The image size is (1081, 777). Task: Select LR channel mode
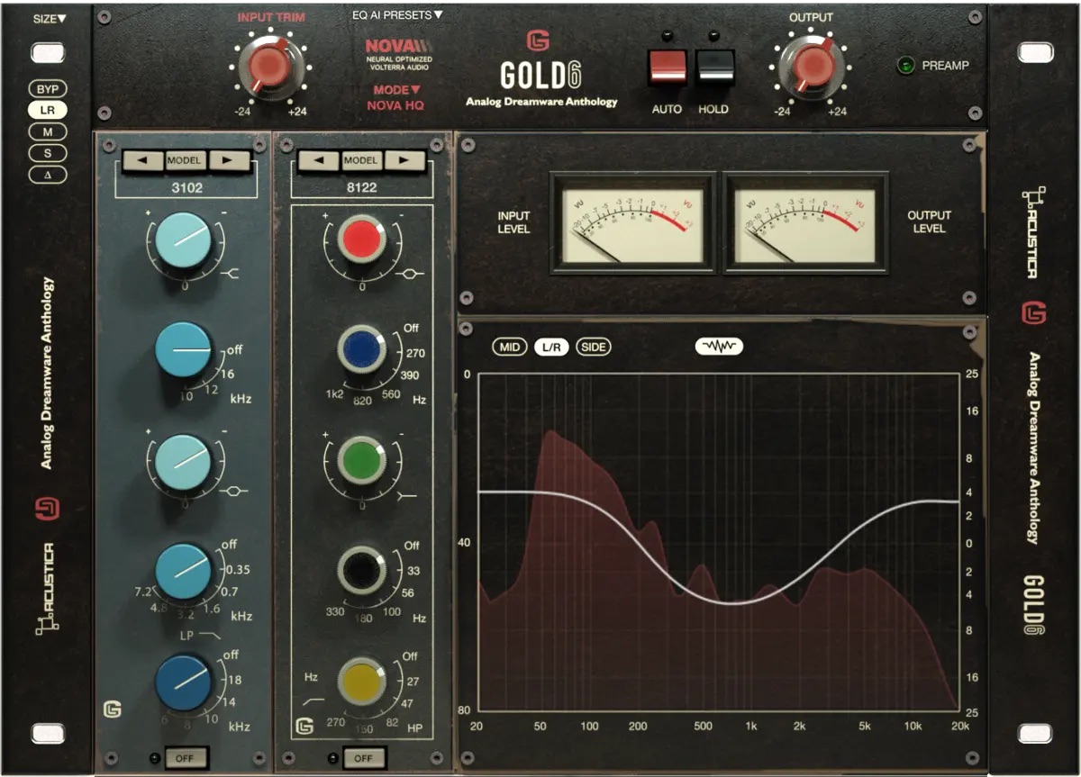47,111
